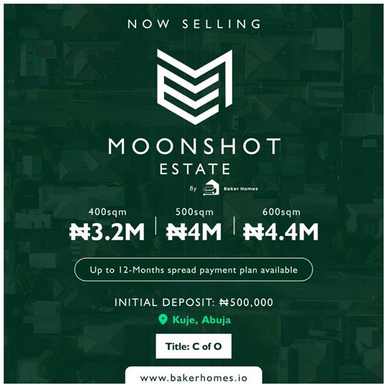Click the large Moonshot M logo

pos(195,87)
